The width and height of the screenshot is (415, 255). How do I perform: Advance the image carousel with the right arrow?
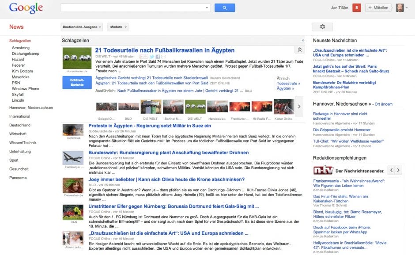pyautogui.click(x=300, y=106)
